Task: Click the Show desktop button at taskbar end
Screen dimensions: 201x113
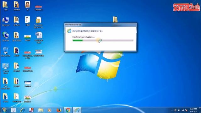Action: pyautogui.click(x=200, y=110)
